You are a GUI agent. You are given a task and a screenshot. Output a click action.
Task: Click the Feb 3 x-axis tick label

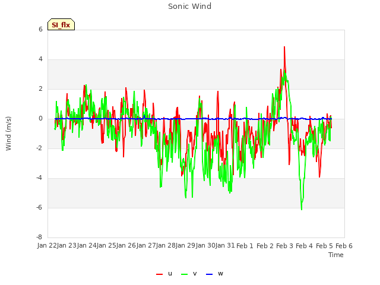284,246
